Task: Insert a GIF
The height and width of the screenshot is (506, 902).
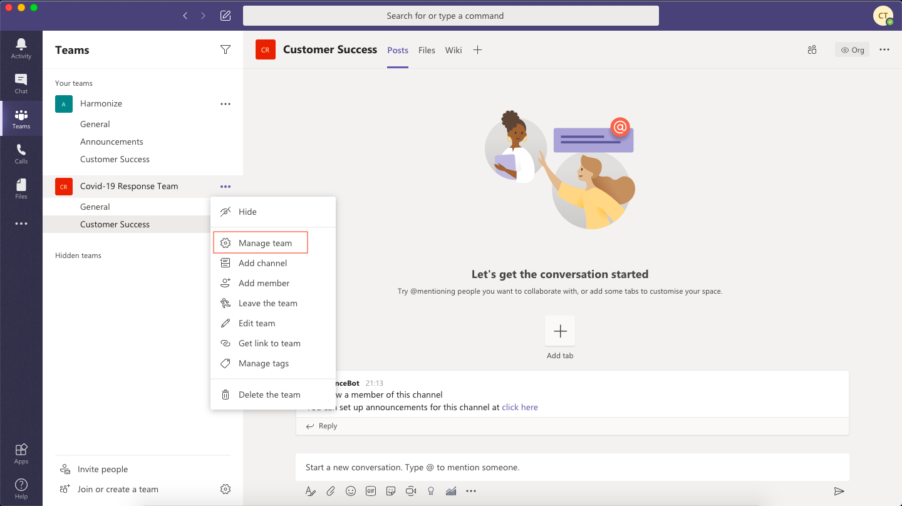Action: pos(371,491)
